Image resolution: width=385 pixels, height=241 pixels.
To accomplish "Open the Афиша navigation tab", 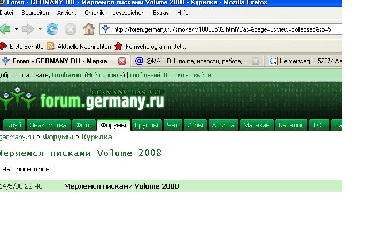I will [x=223, y=125].
